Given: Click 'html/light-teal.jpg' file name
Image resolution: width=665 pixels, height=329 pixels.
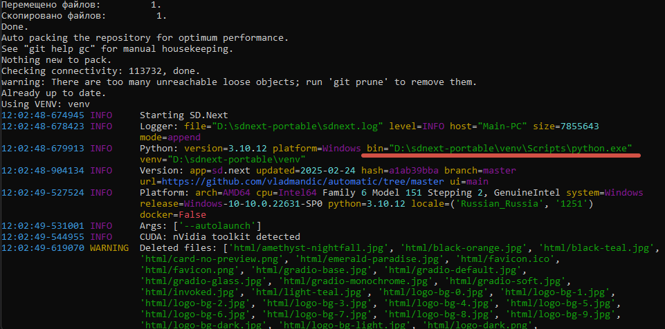Looking at the screenshot, I should (x=309, y=292).
